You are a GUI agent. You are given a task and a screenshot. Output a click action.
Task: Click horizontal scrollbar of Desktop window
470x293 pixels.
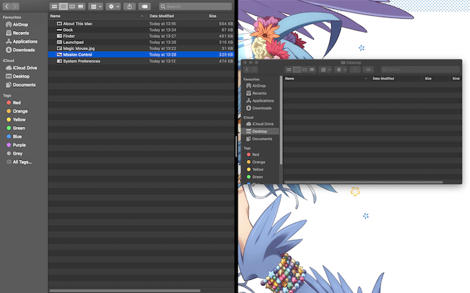[364, 182]
